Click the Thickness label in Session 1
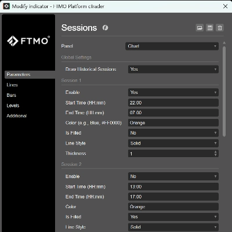232x232 pixels. tap(76, 154)
